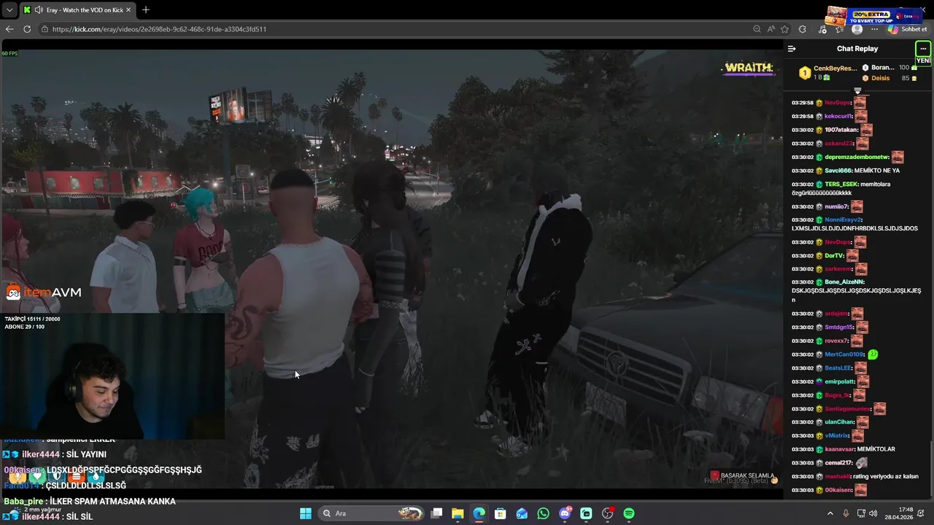Screen dimensions: 934x525
Task: Show hidden system tray icons
Action: pos(830,513)
